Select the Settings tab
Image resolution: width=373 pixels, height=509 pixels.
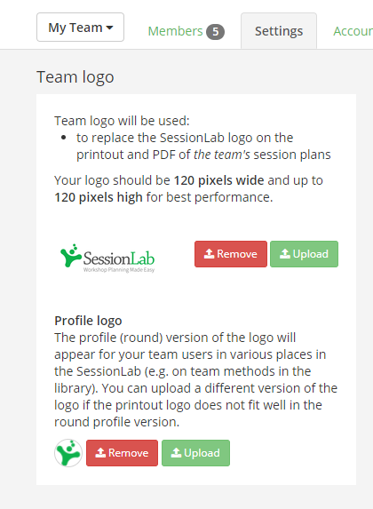279,31
